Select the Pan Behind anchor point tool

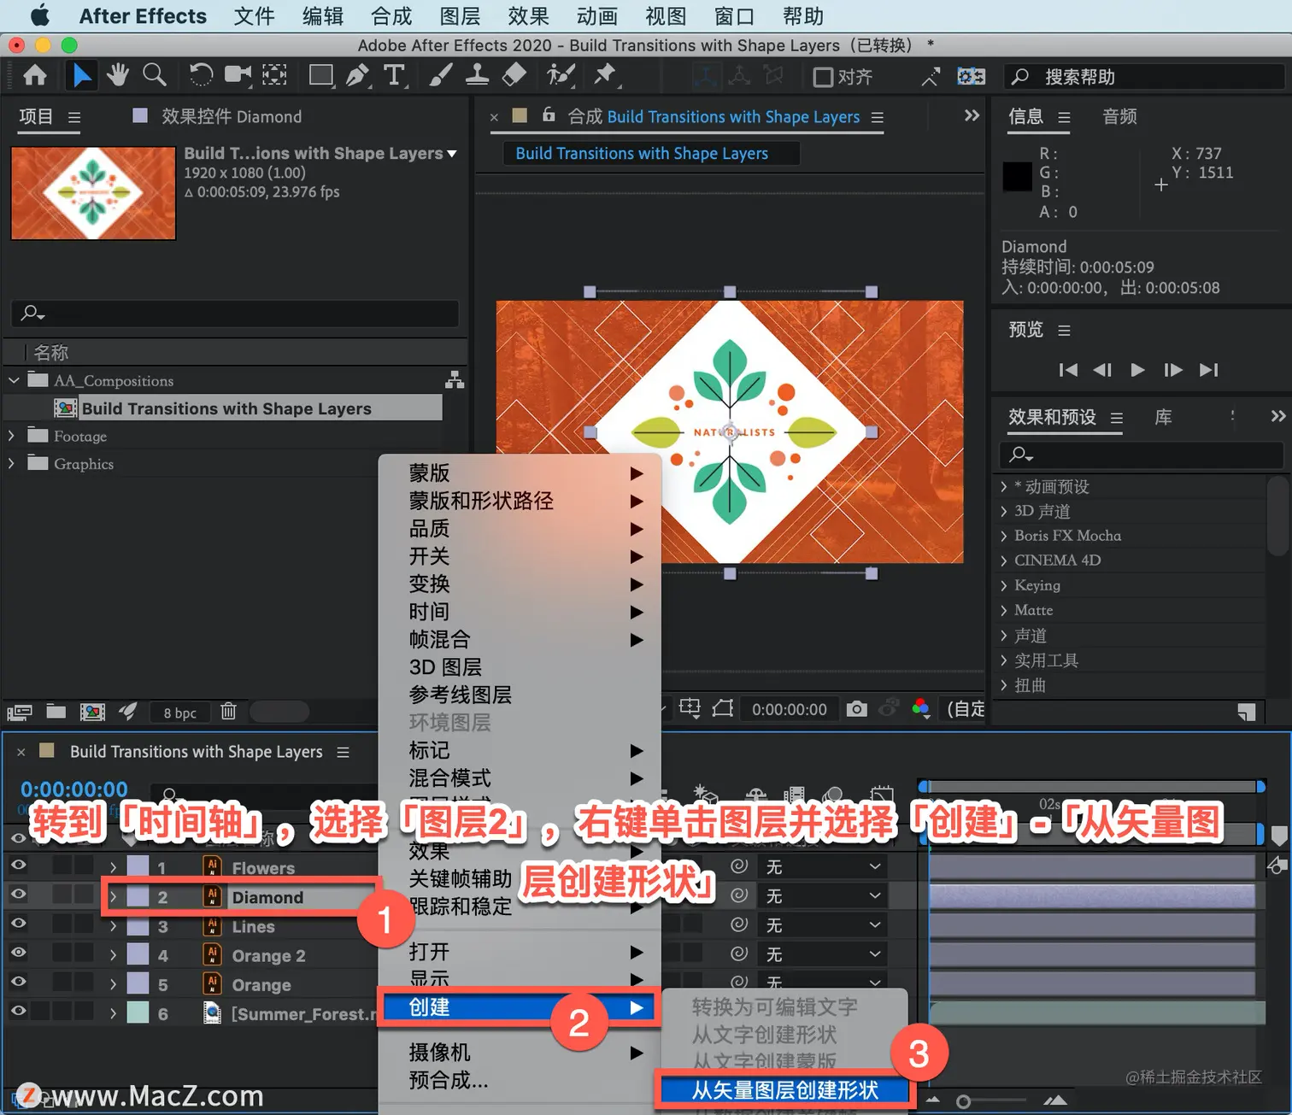[274, 76]
